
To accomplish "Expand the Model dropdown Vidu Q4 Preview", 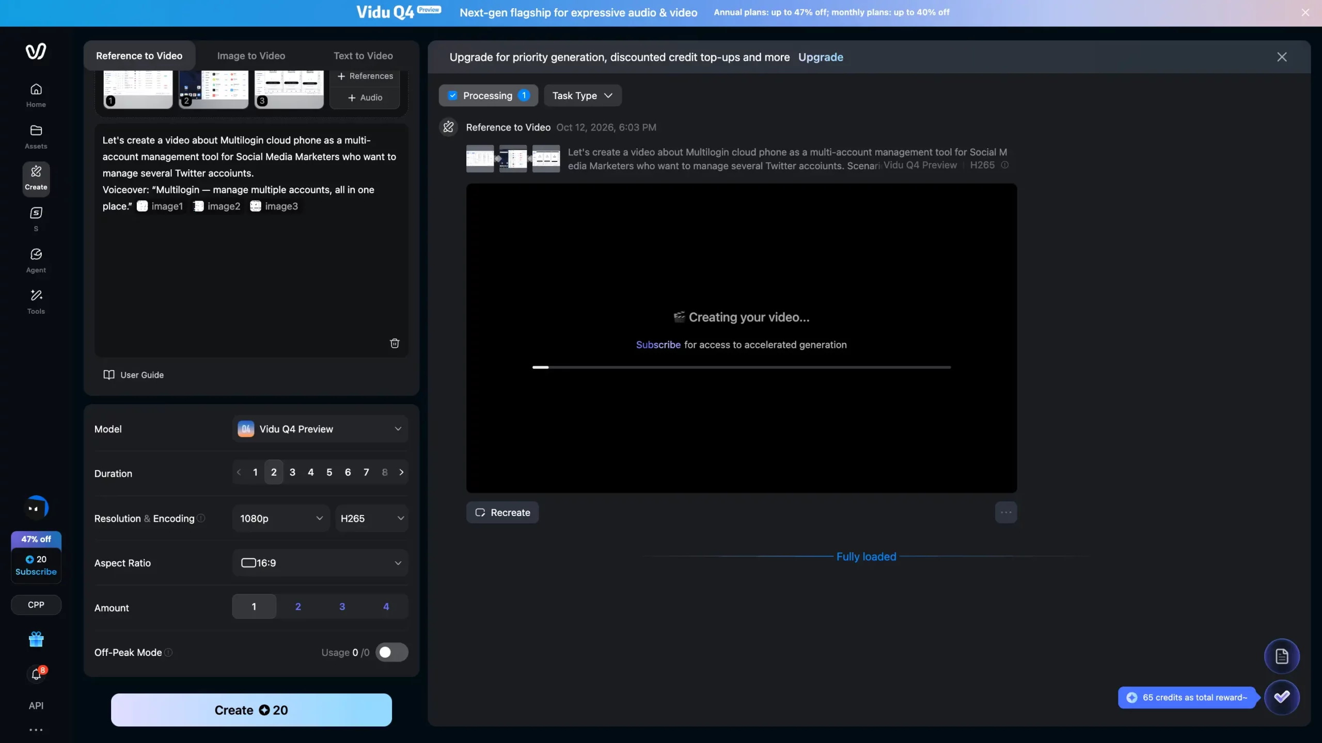I will (320, 429).
